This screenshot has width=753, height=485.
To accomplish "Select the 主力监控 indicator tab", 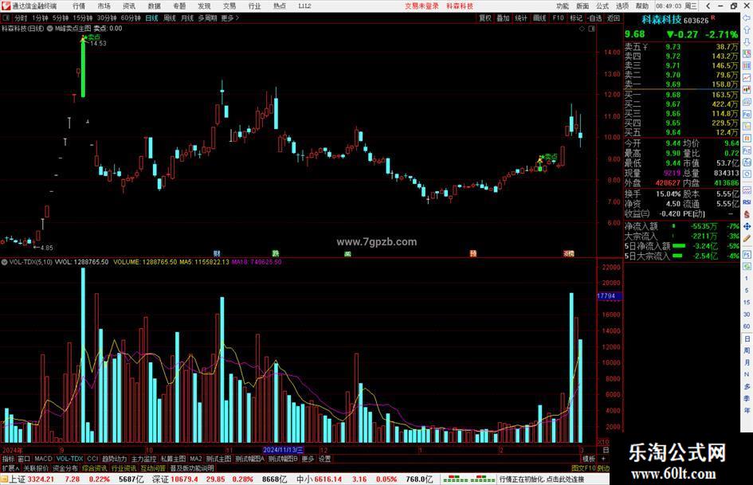I will tap(143, 459).
